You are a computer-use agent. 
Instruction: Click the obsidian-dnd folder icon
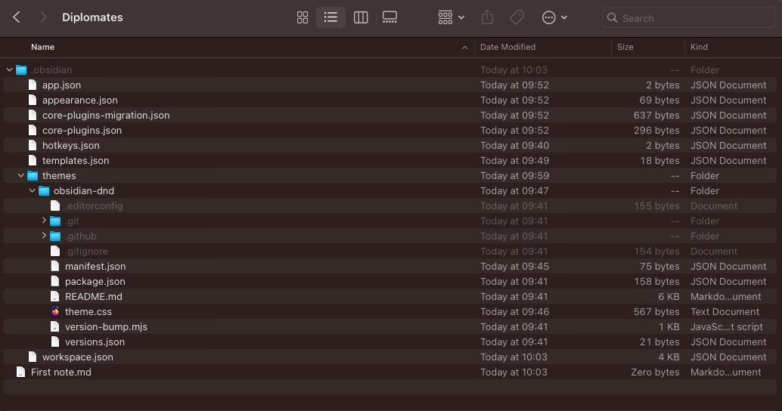(44, 191)
